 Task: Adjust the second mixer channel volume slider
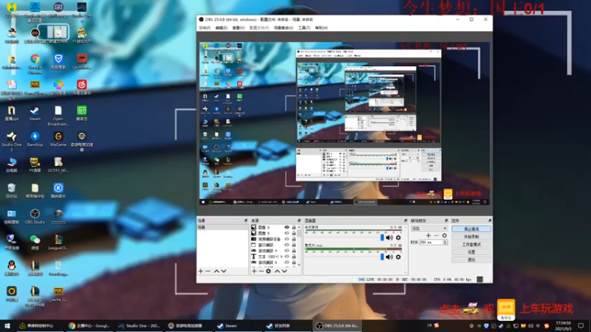(x=382, y=257)
